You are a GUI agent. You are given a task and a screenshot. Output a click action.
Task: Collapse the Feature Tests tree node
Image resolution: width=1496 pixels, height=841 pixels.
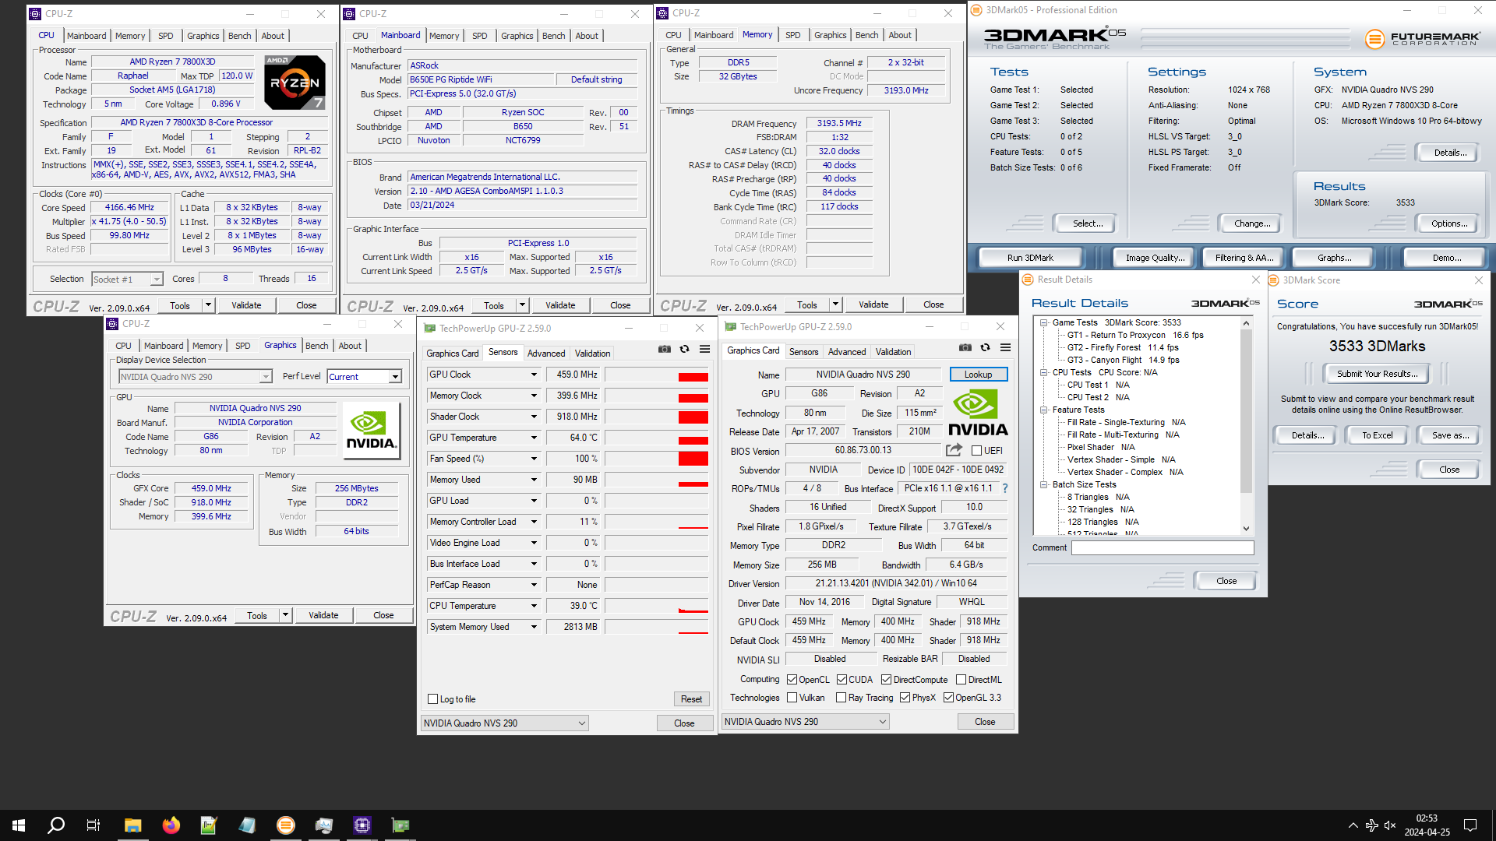[x=1044, y=410]
